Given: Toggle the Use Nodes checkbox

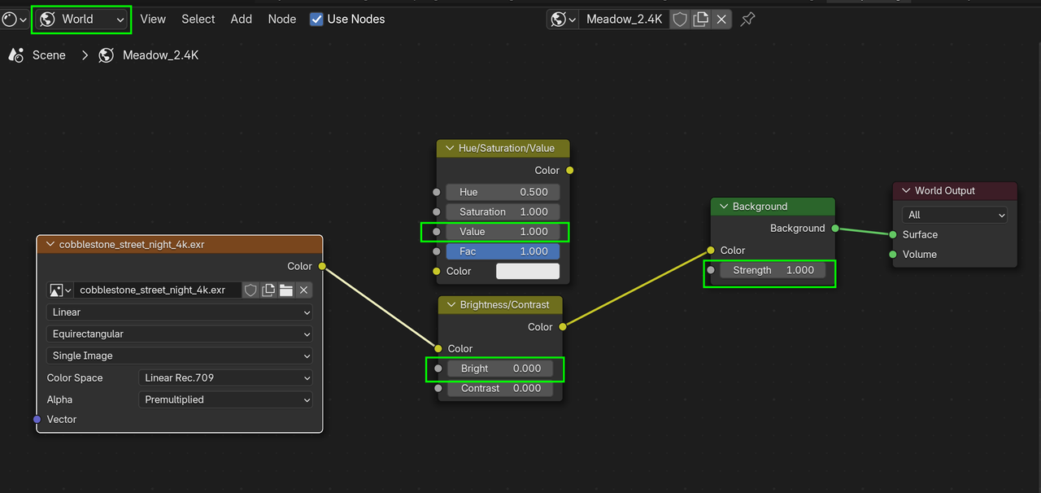Looking at the screenshot, I should [316, 19].
